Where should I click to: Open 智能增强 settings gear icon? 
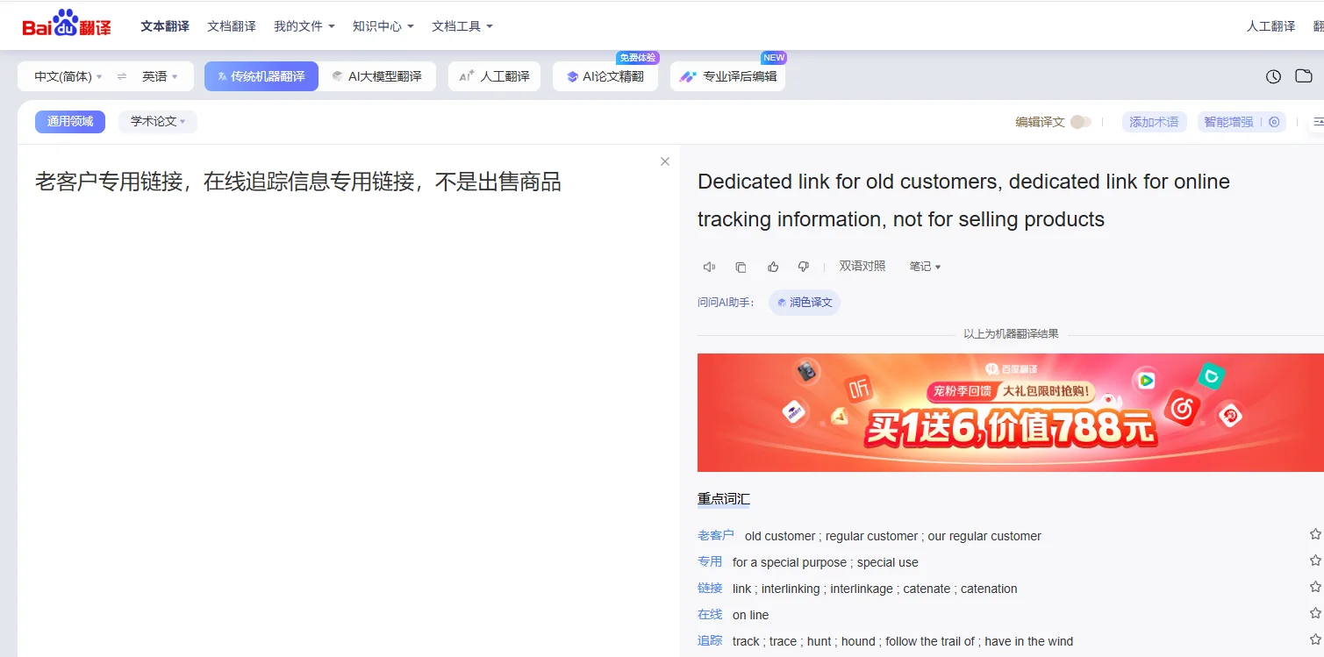(1274, 122)
